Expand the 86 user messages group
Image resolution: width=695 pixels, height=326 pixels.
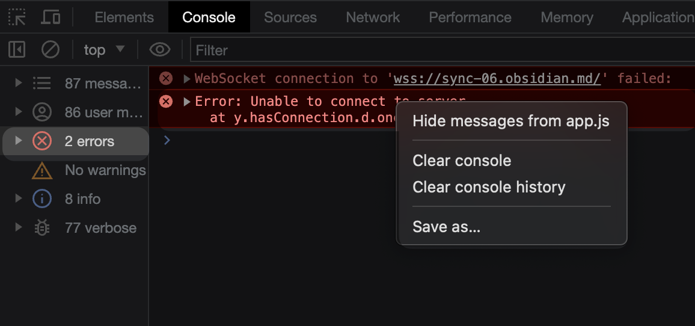(19, 112)
